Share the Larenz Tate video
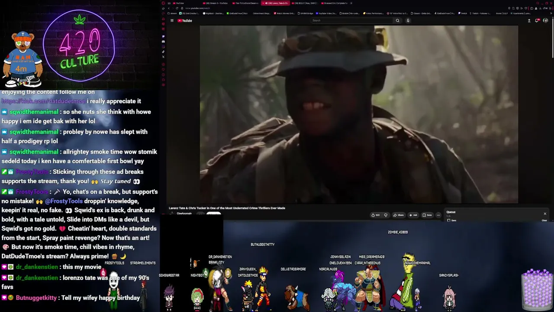554x312 pixels. coord(398,215)
